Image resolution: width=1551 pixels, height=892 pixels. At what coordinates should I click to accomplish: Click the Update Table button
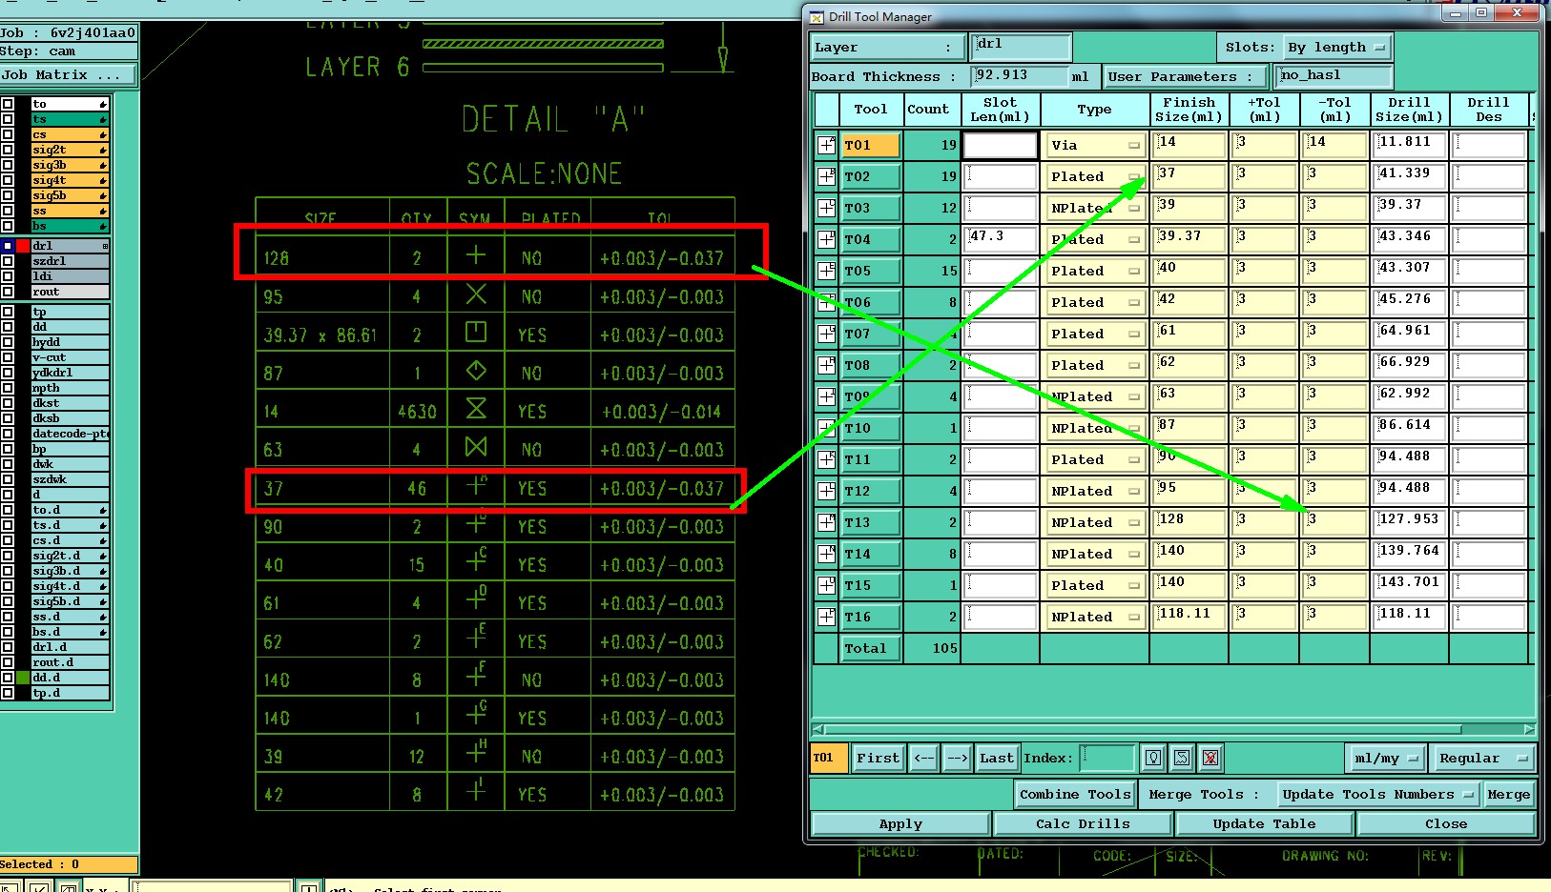coord(1264,823)
